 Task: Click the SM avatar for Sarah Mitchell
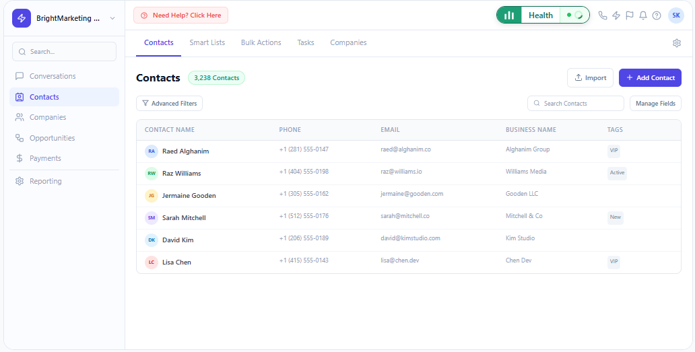(152, 217)
